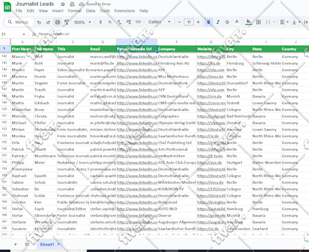This screenshot has height=252, width=309.
Task: Decrease decimal places
Action: [x=119, y=22]
